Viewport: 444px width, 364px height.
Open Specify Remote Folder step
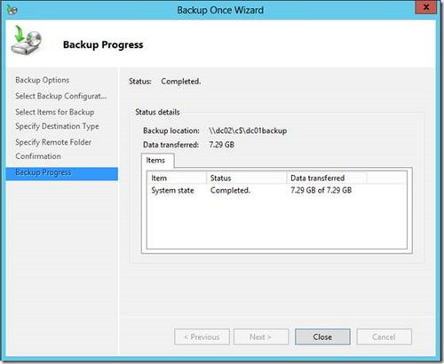click(x=53, y=142)
